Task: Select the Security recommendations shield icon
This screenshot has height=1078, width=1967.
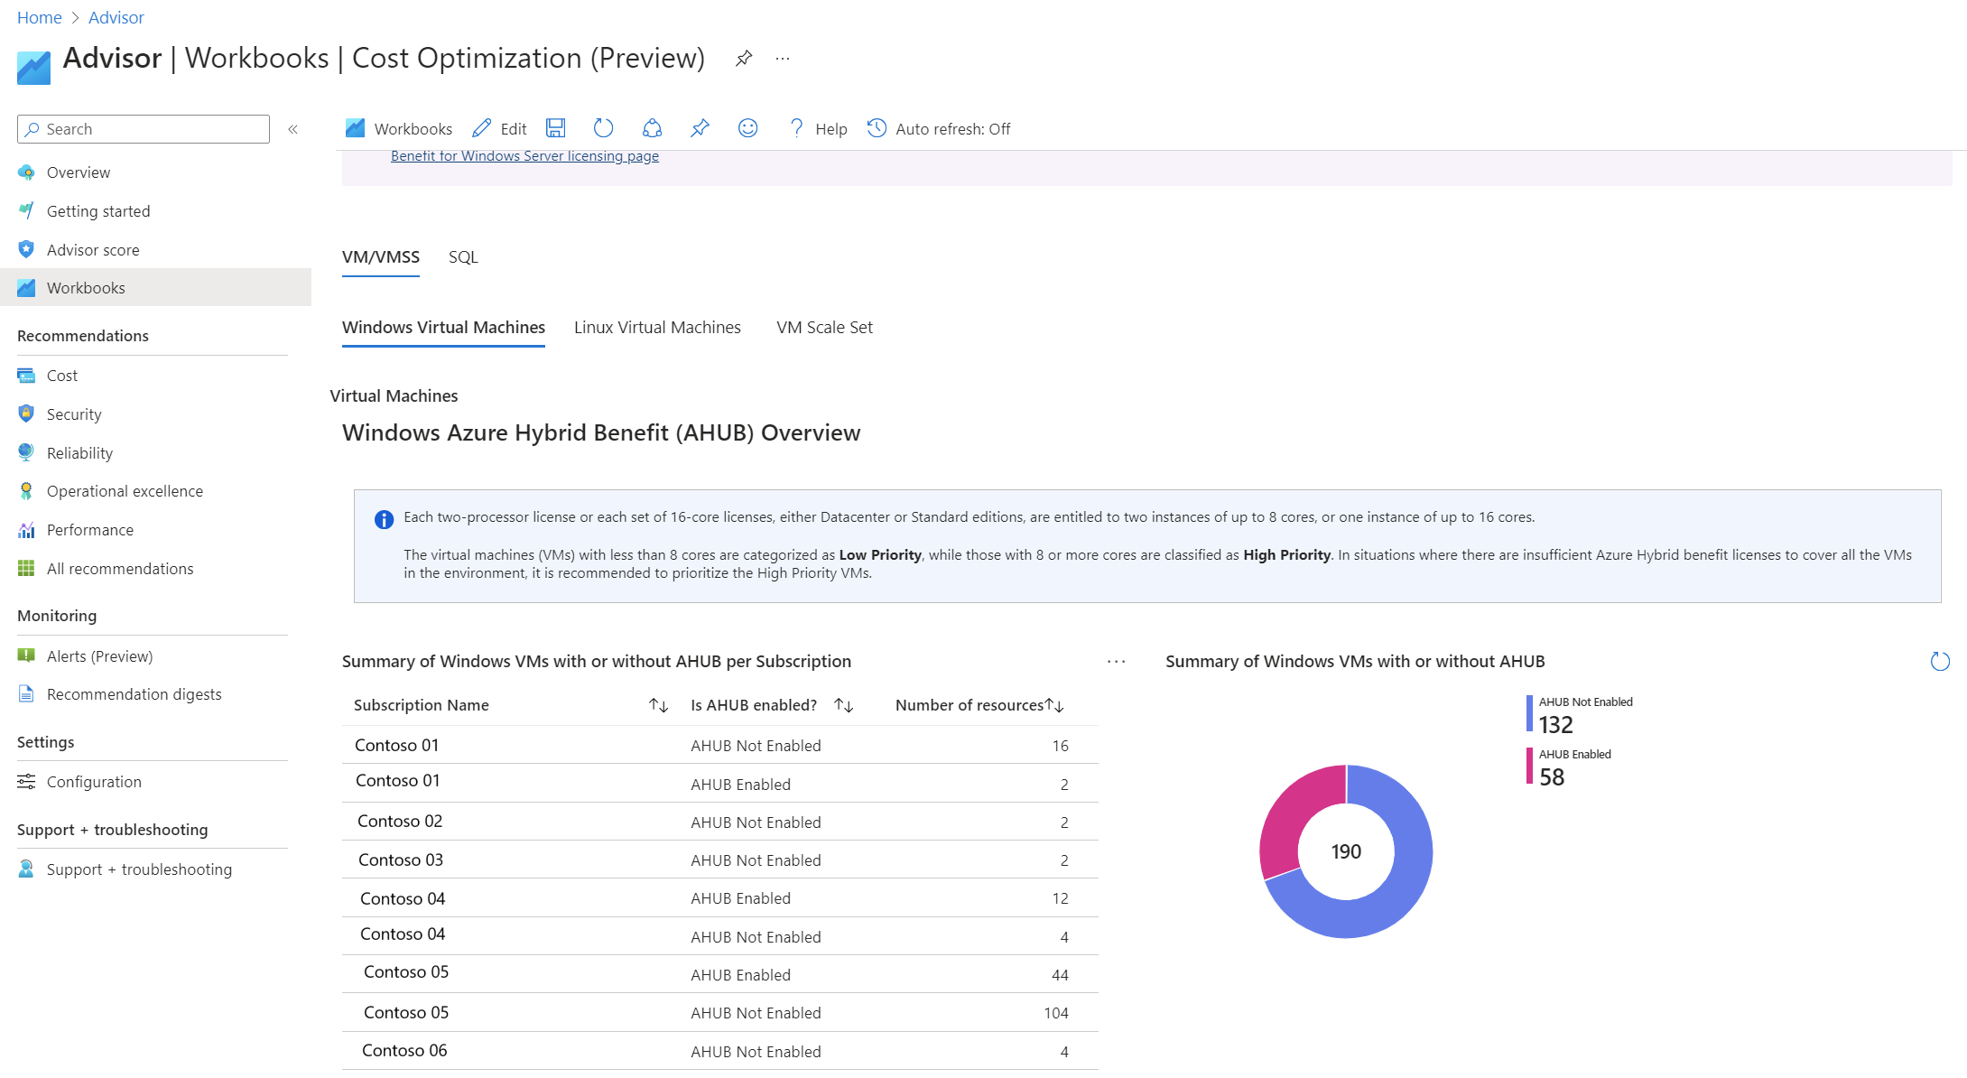Action: [26, 414]
